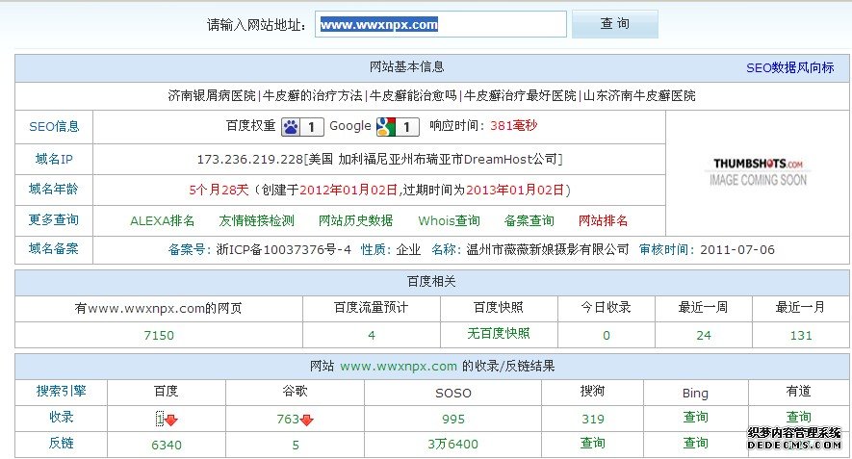The width and height of the screenshot is (852, 459).
Task: Click the Bing column header
Action: (x=695, y=394)
